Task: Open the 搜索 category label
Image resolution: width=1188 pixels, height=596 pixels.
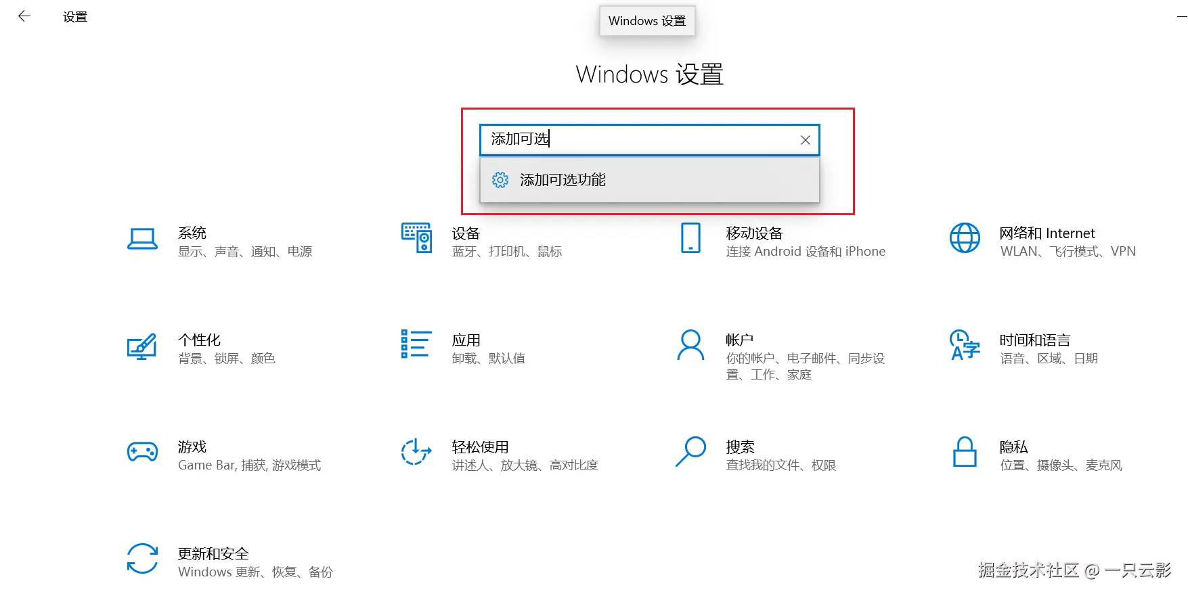Action: coord(740,446)
